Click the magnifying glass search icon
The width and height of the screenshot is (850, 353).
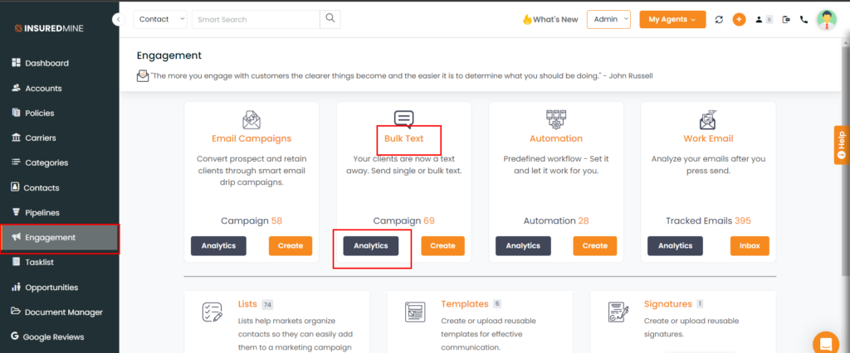pos(330,19)
